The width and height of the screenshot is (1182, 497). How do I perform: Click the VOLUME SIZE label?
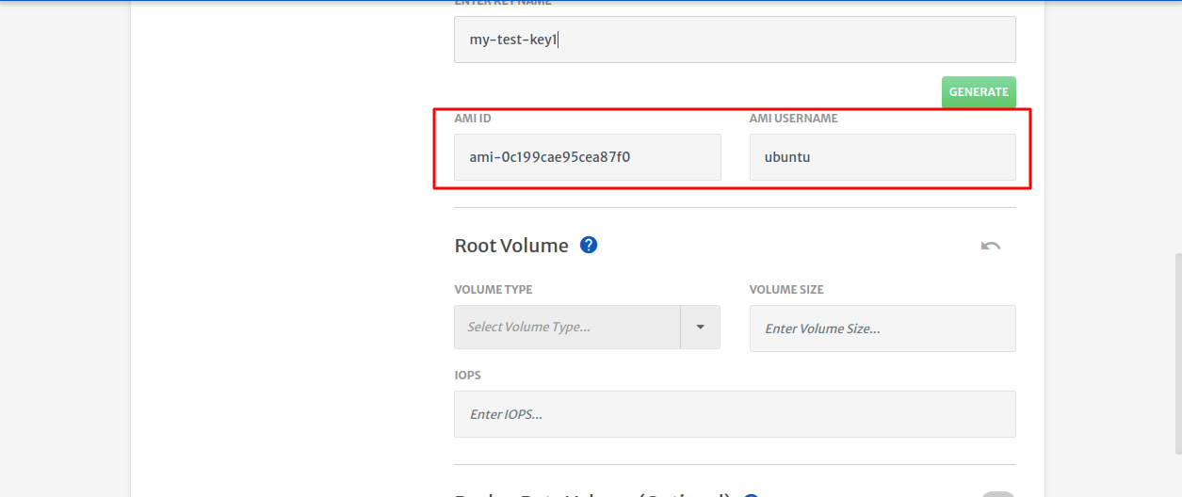coord(787,290)
